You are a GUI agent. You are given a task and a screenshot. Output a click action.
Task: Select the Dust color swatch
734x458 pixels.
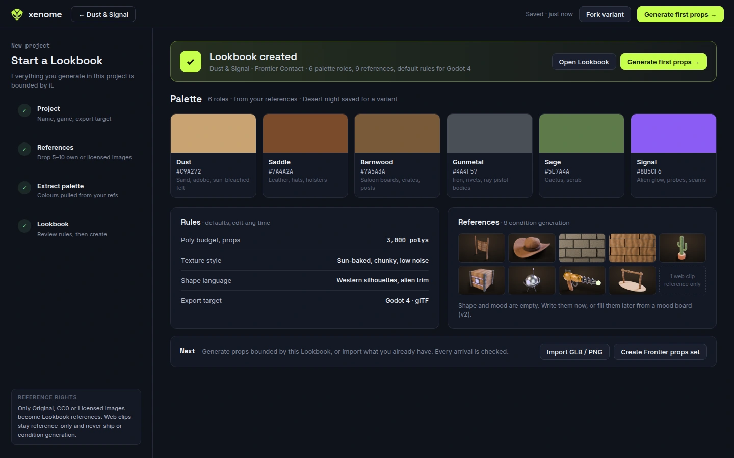point(213,133)
